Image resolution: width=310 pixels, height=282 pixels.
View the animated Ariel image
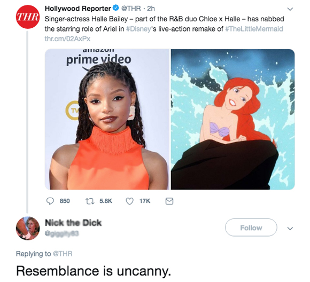tap(232, 119)
